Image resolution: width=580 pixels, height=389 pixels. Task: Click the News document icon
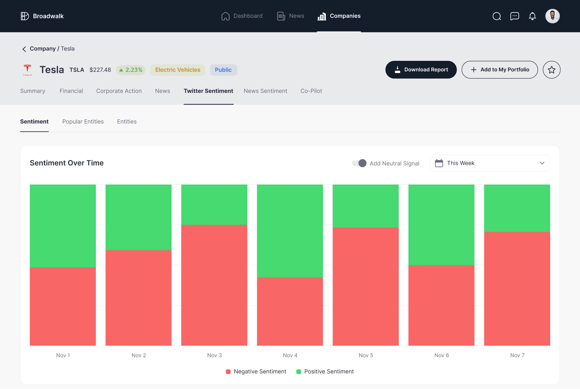click(281, 16)
